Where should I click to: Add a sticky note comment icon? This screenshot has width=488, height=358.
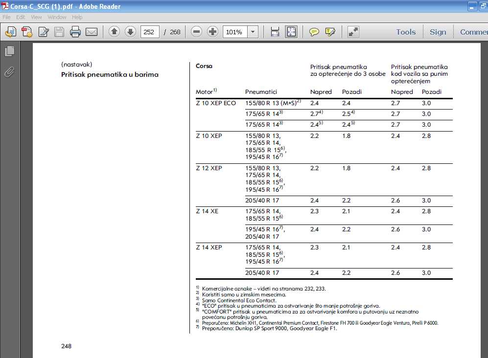[x=314, y=32]
